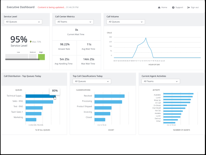Click the Home house icon
The height and width of the screenshot is (155, 206).
[159, 7]
